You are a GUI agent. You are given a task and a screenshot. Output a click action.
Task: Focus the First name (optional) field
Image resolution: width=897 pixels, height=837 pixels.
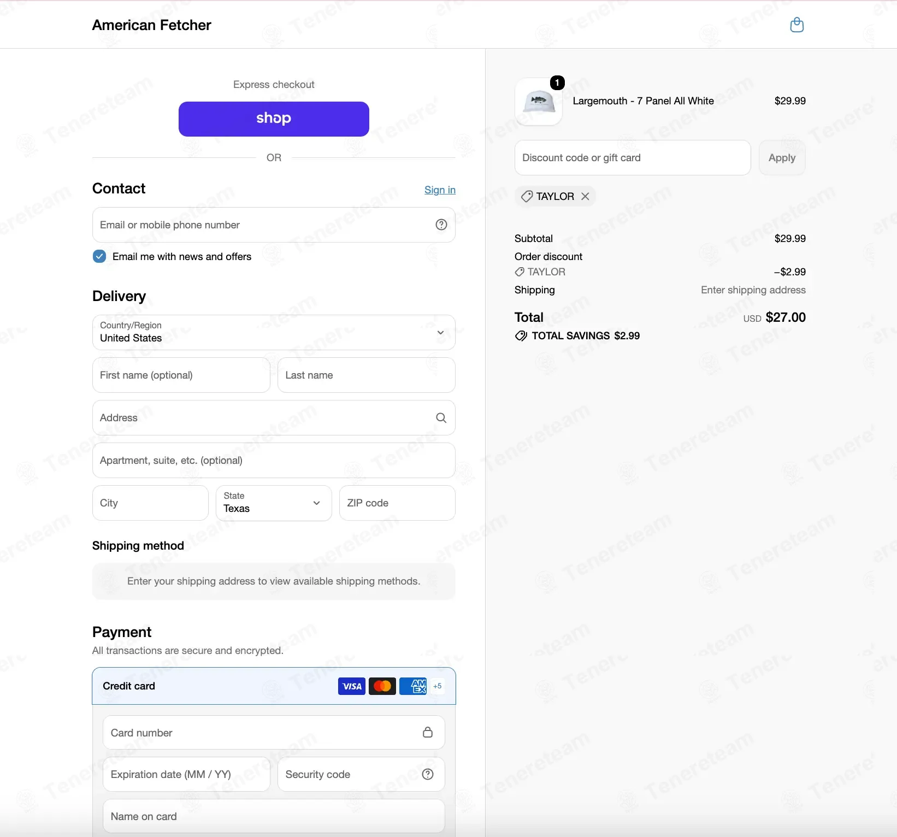181,375
